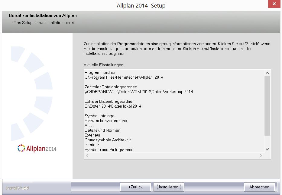Cancel setup with Abbrechen button
Viewport: 282px width, 195px height.
click(259, 187)
